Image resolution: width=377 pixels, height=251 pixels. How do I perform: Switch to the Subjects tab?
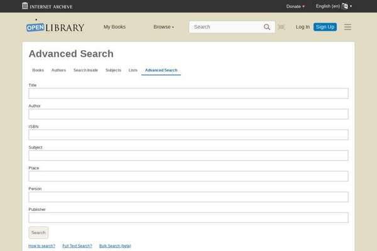click(x=113, y=70)
